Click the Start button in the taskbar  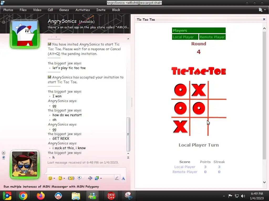(x=7, y=196)
